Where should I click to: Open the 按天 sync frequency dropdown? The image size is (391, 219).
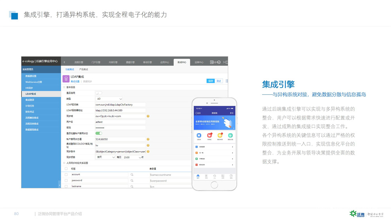coord(106,157)
